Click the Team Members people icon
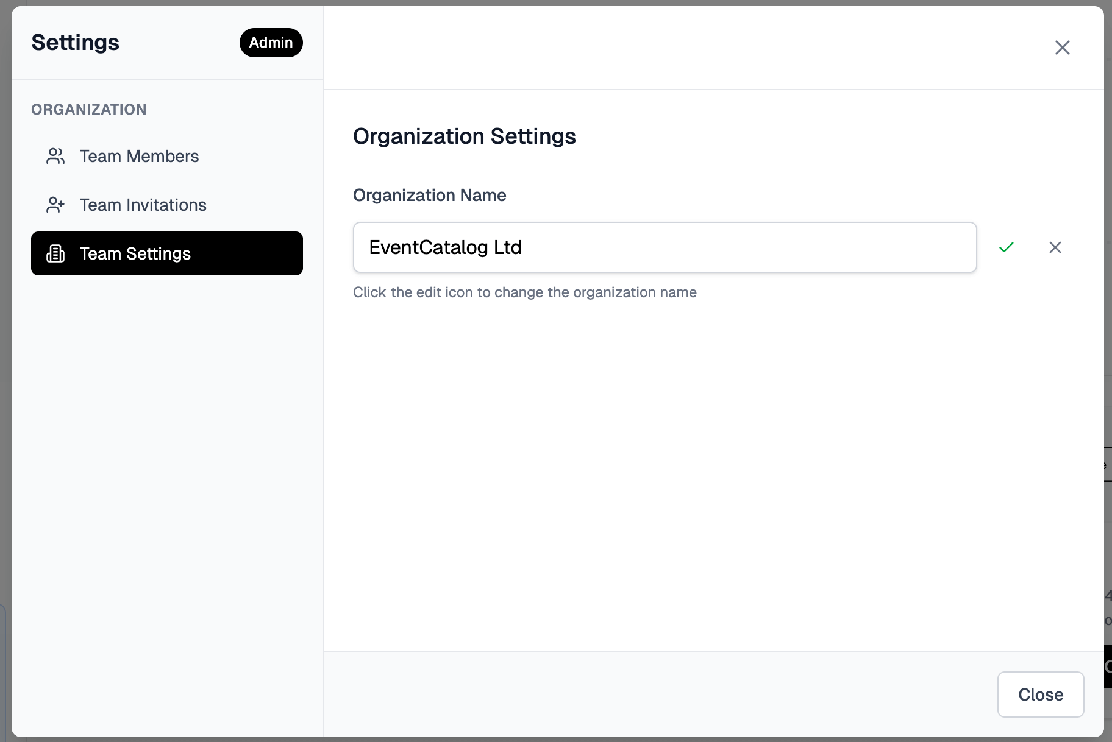 point(55,157)
